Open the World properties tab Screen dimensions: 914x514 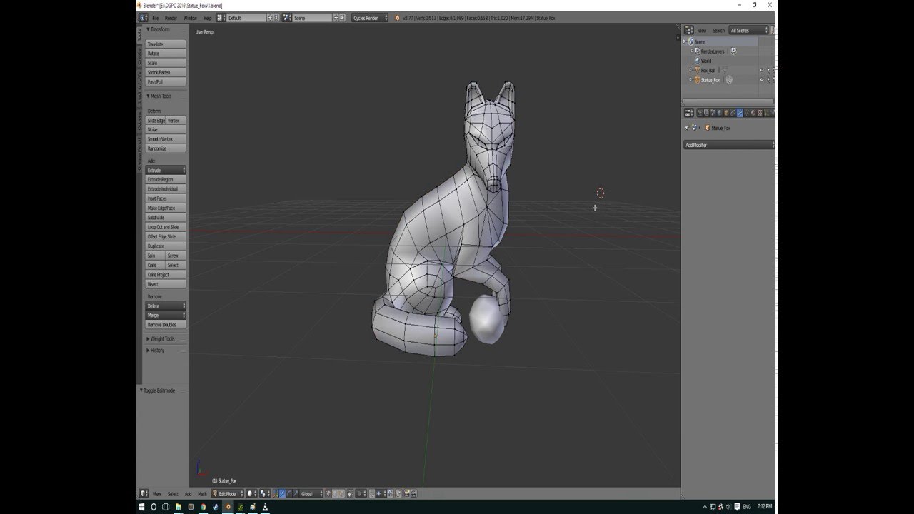tap(720, 113)
